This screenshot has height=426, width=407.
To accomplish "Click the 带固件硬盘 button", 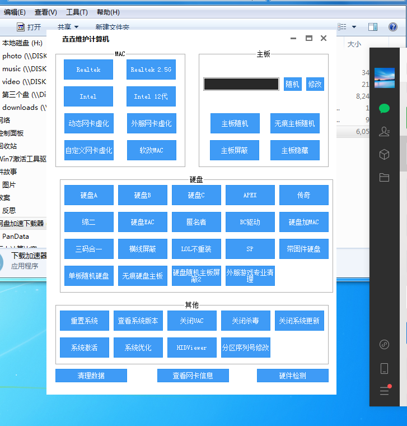I will pyautogui.click(x=304, y=249).
